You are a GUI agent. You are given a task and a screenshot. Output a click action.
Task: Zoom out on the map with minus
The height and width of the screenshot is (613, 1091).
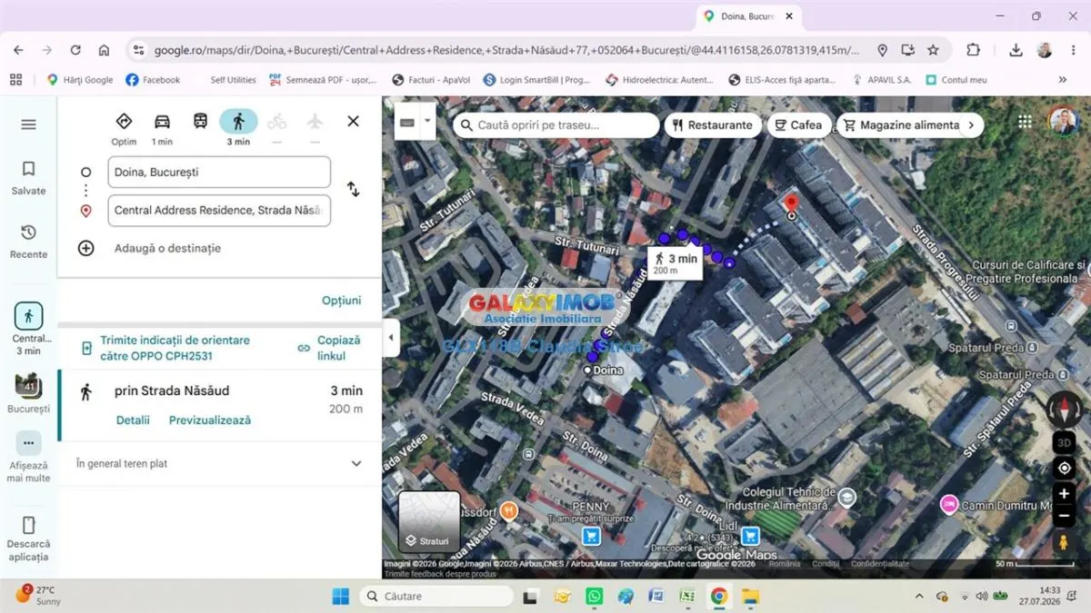[1064, 517]
